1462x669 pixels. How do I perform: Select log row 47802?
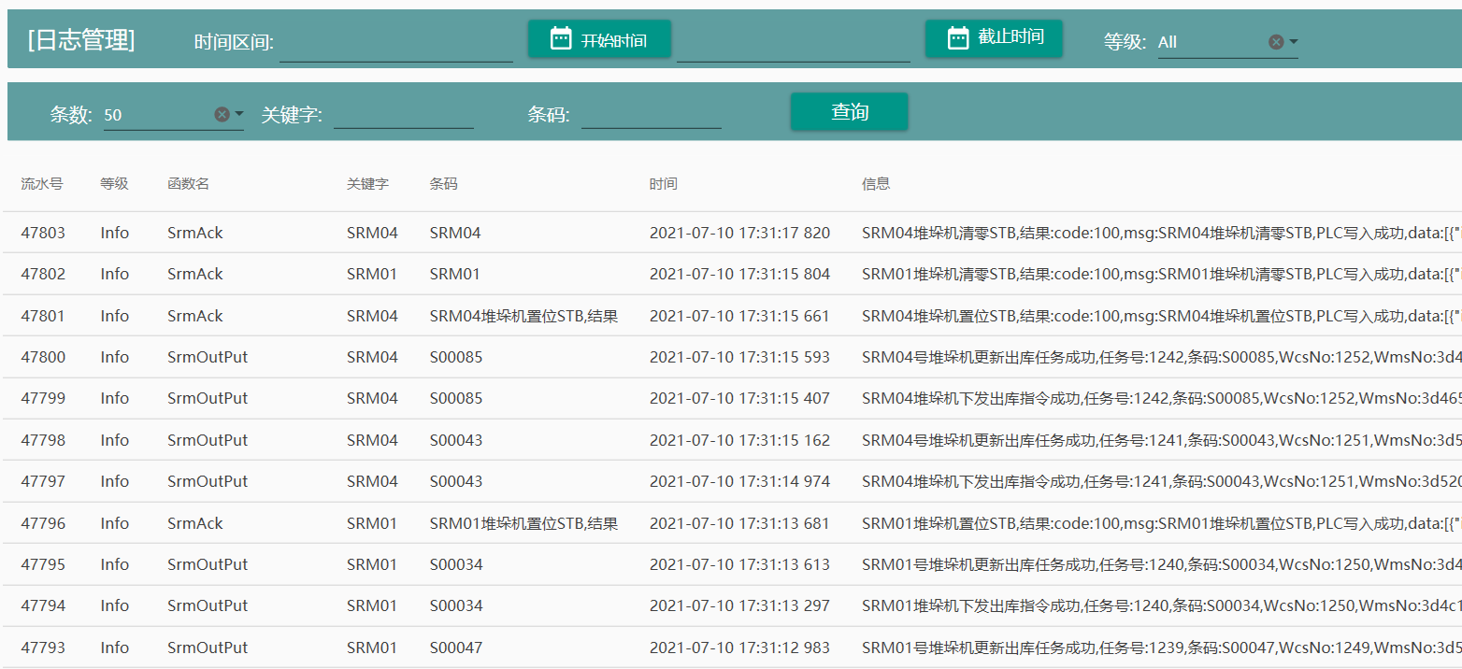pyautogui.click(x=731, y=274)
